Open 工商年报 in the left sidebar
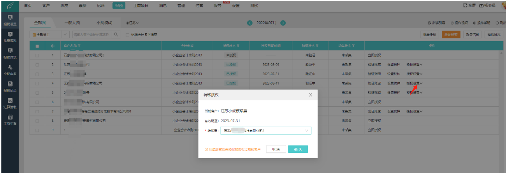Screen dimensions: 506x173 [x=9, y=119]
